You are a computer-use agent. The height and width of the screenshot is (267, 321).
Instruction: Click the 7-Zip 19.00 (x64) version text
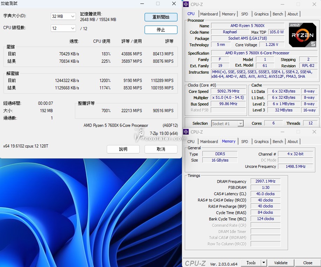[164, 133]
